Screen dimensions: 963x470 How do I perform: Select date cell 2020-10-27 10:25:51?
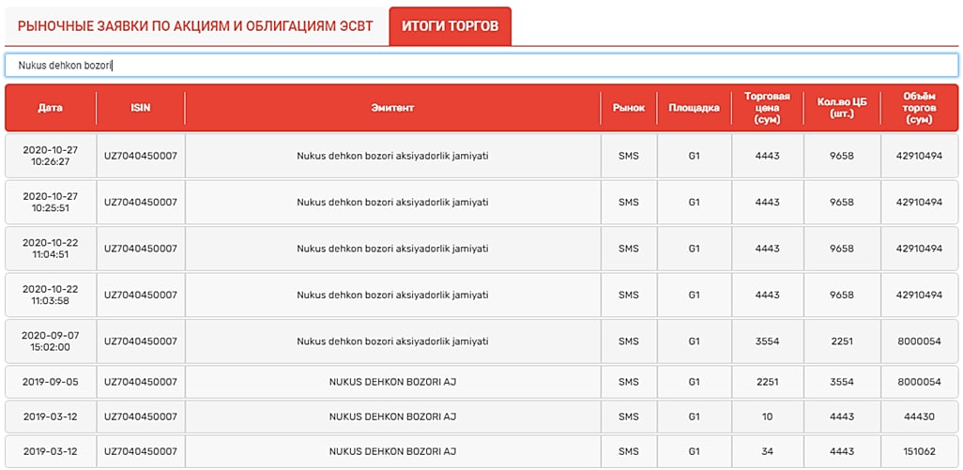(x=51, y=202)
